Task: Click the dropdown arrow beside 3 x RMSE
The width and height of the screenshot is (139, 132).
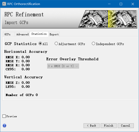Action: 77,66
